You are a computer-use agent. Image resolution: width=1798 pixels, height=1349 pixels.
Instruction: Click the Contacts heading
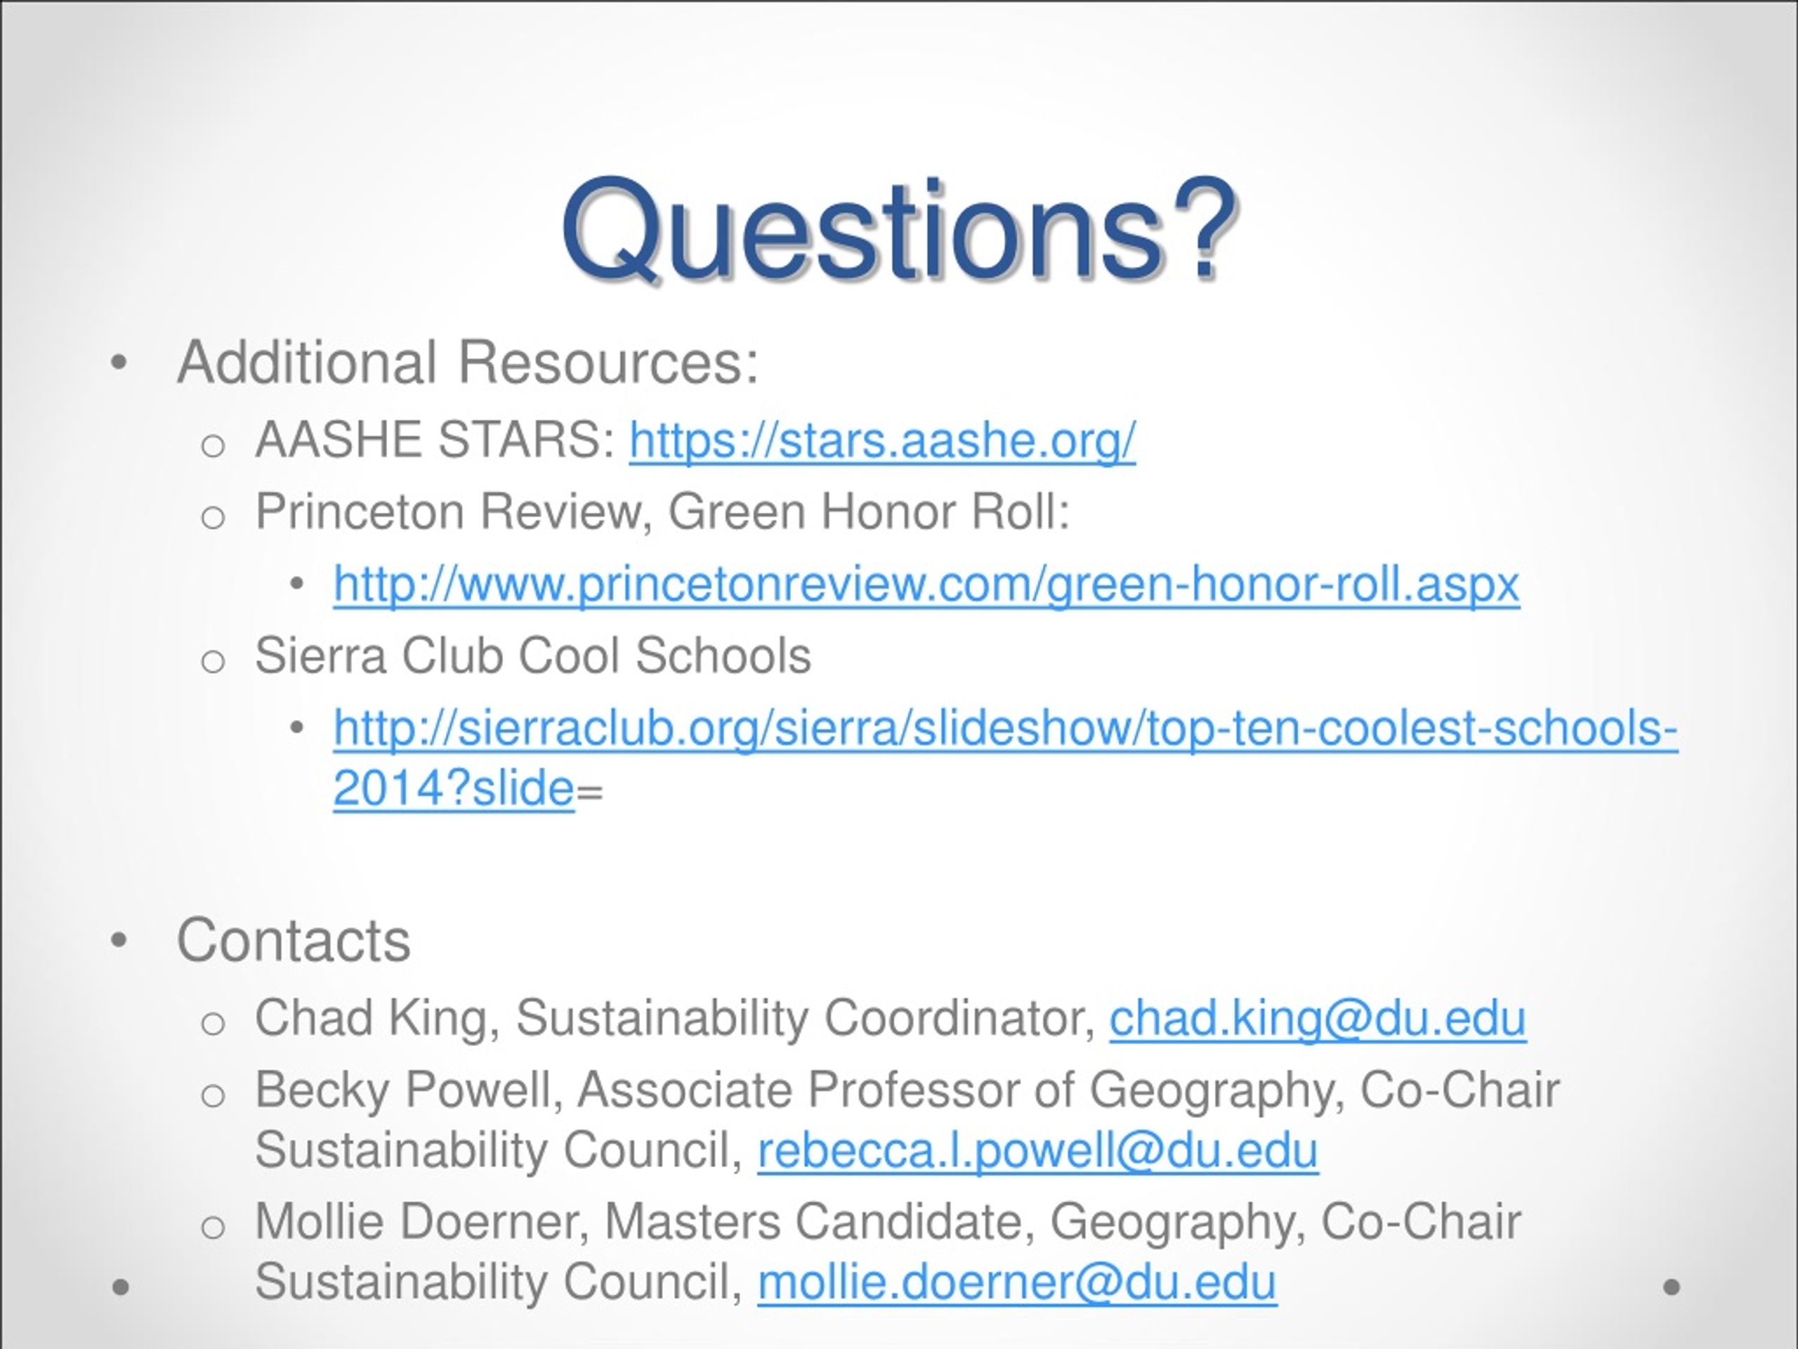[x=294, y=940]
